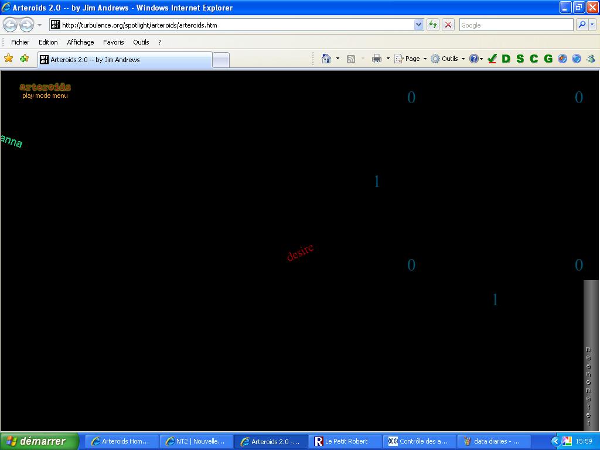Click the green floating word anna
The width and height of the screenshot is (600, 450).
point(12,141)
